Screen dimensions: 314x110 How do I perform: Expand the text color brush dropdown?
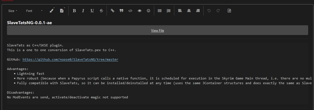[52, 11]
